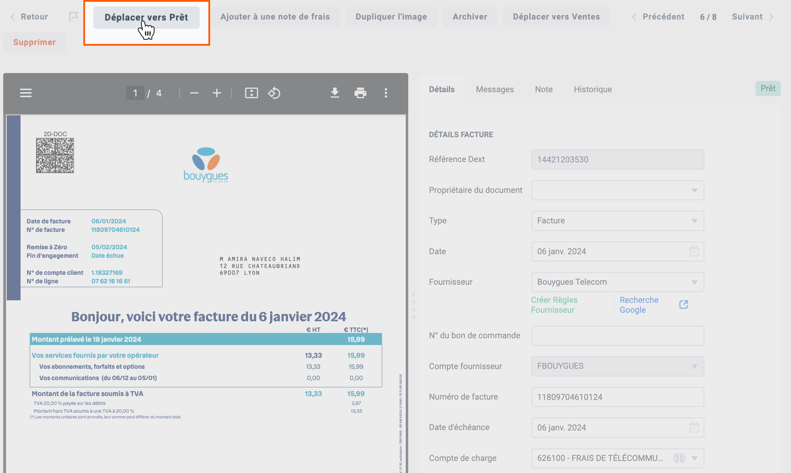This screenshot has width=791, height=473.
Task: Click the Archiver button
Action: click(x=470, y=17)
